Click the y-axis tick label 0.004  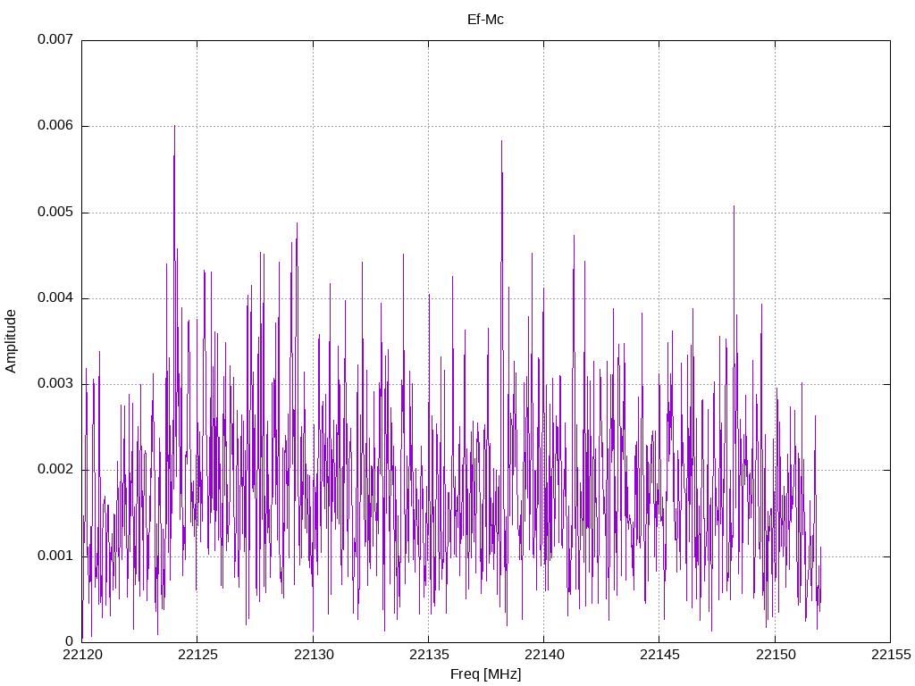click(55, 297)
